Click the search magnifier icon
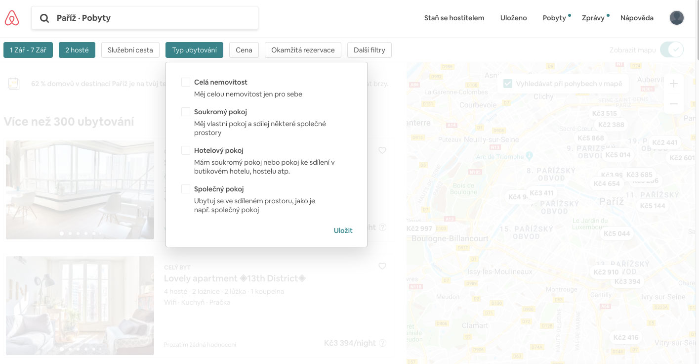The width and height of the screenshot is (699, 364). pyautogui.click(x=44, y=18)
